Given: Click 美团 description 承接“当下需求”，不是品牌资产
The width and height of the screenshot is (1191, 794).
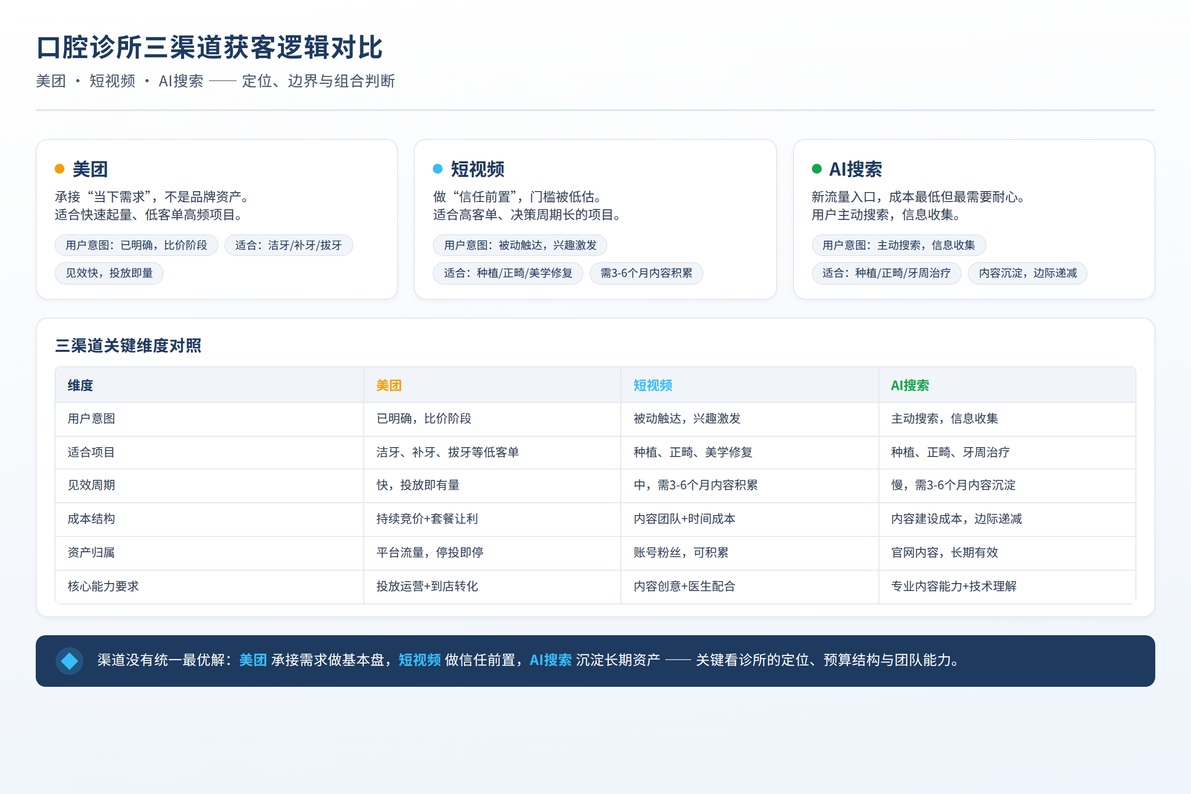Looking at the screenshot, I should 151,197.
